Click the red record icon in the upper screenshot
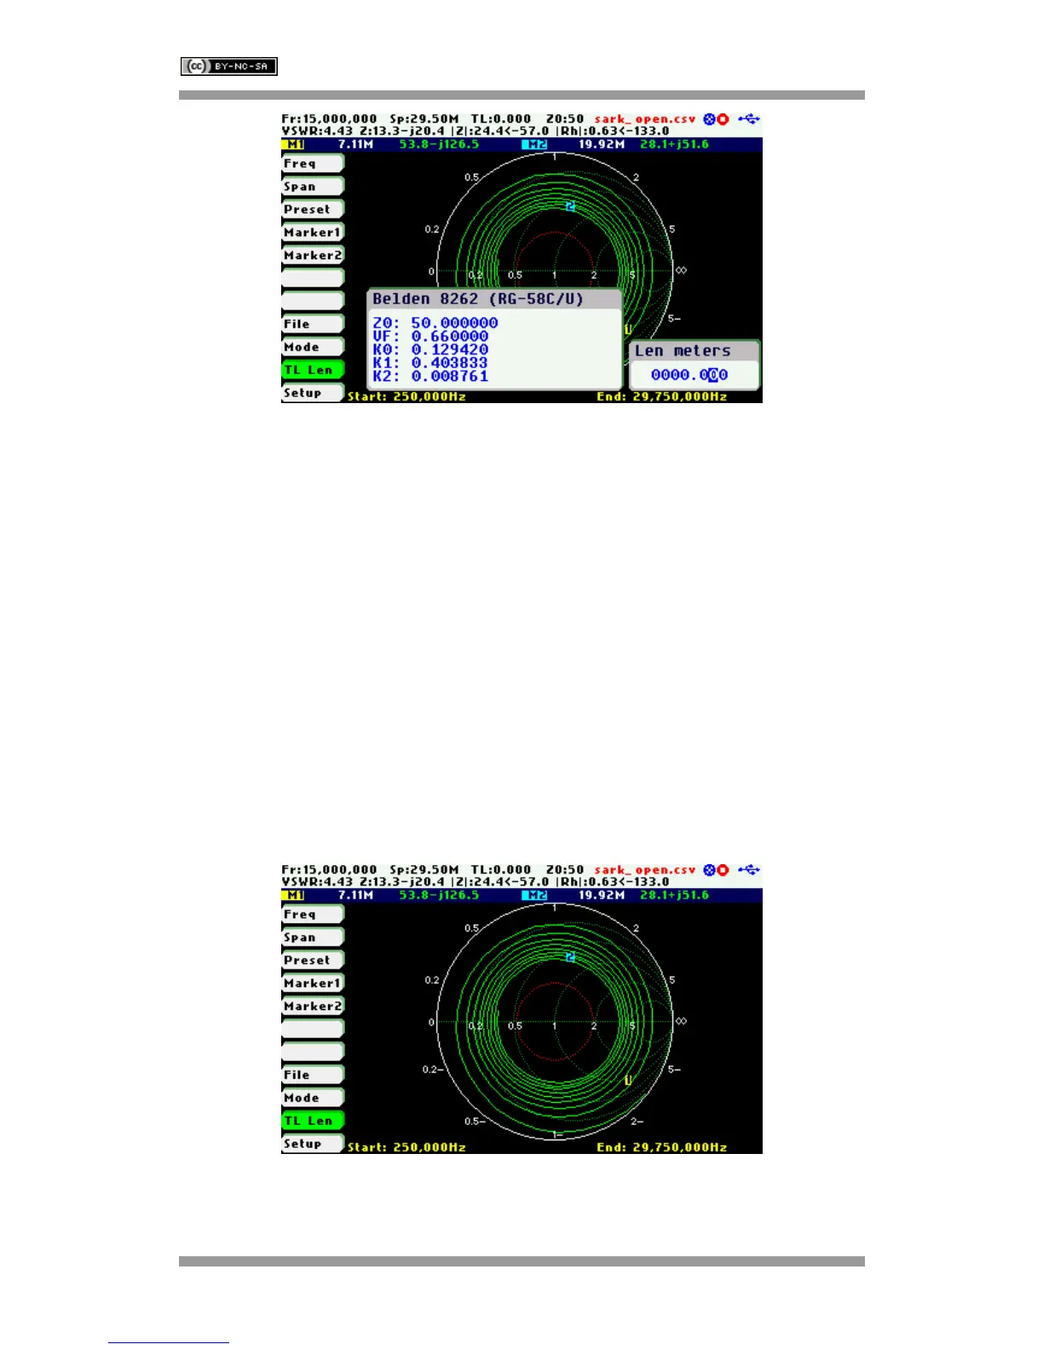 pyautogui.click(x=723, y=119)
